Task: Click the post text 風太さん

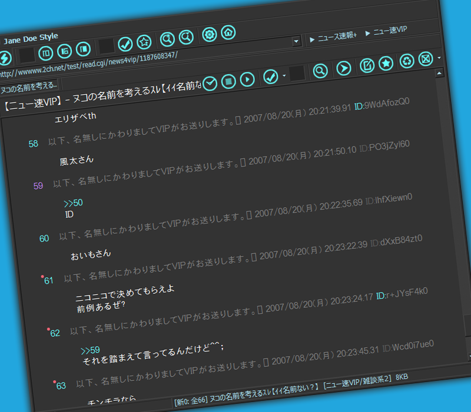Action: click(77, 161)
